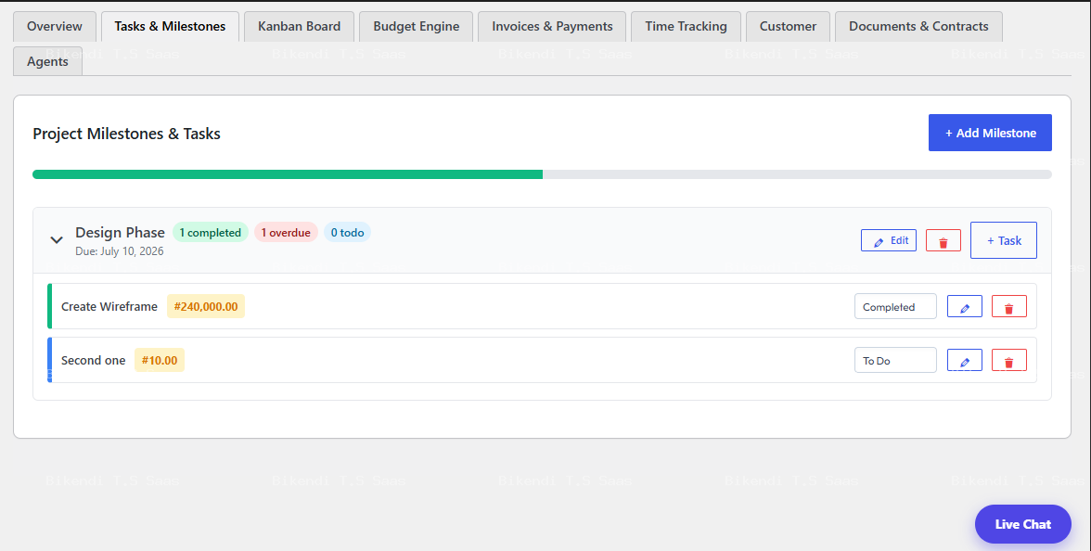Delete the Create Wireframe task
The image size is (1091, 551).
click(x=1009, y=307)
